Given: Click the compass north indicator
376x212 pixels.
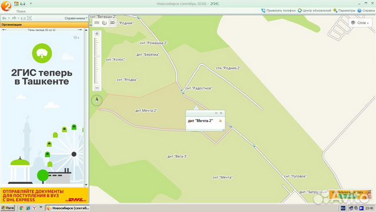Looking at the screenshot, I should (x=97, y=100).
